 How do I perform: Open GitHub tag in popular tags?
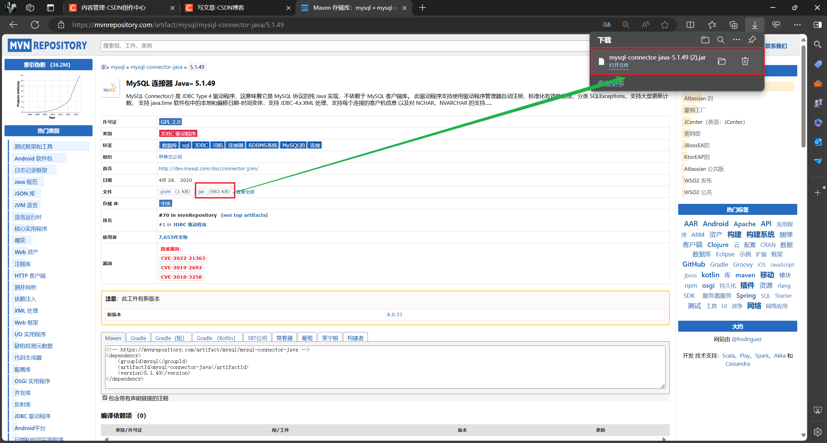pyautogui.click(x=694, y=264)
